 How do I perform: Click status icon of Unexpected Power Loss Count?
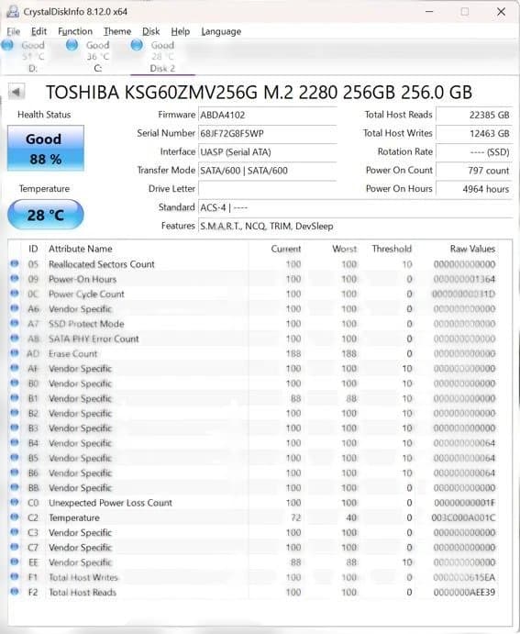pos(15,502)
